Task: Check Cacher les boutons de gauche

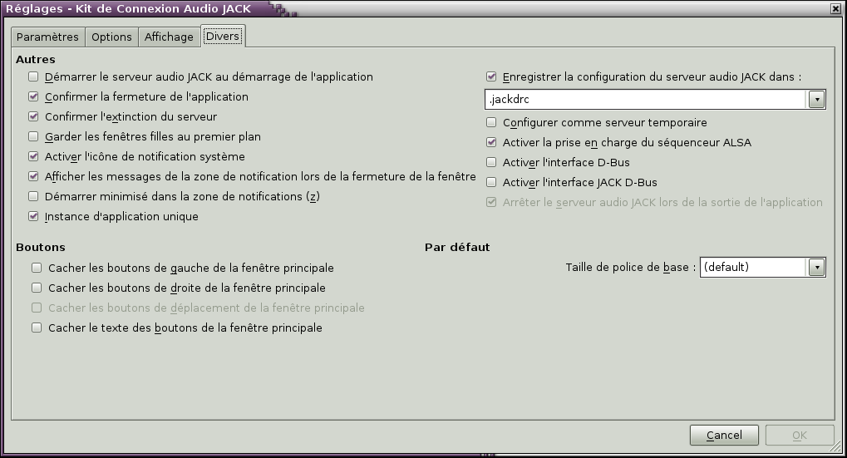Action: [x=37, y=268]
